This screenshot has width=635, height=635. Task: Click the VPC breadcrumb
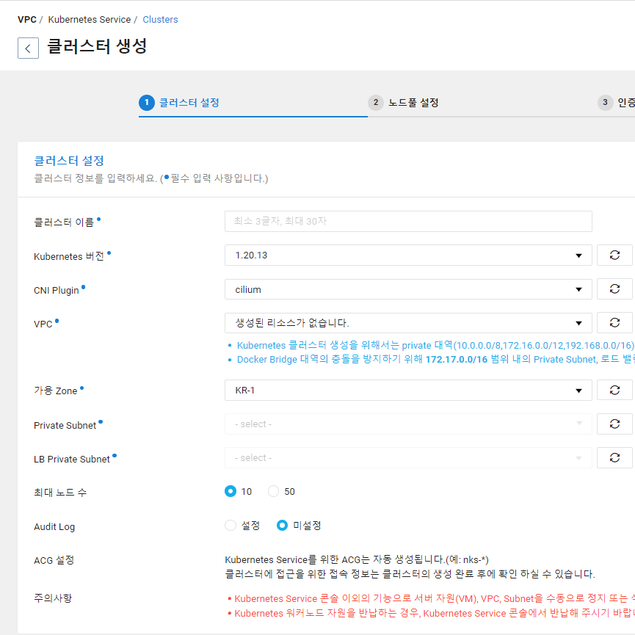tap(27, 19)
